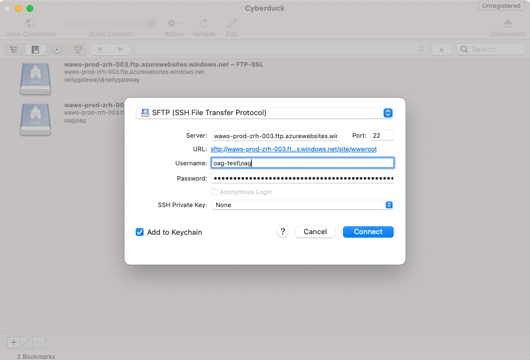Click the Username input field
This screenshot has width=530, height=360.
[x=302, y=163]
